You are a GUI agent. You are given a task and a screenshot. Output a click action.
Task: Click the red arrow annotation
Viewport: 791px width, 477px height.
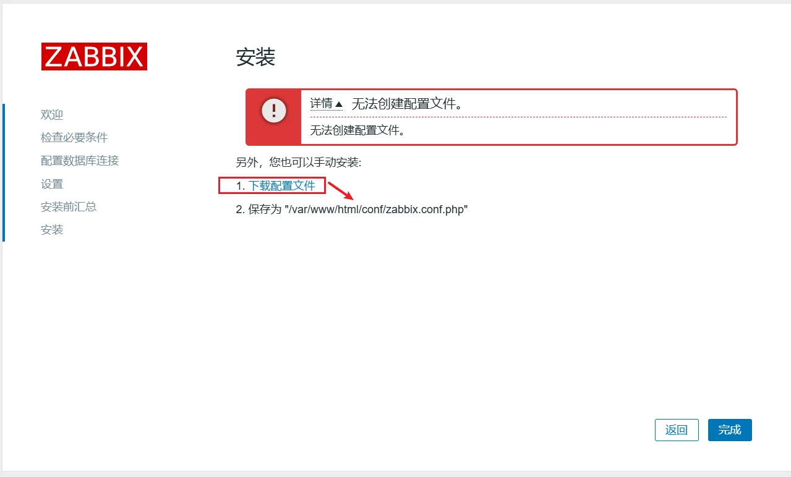tap(341, 191)
